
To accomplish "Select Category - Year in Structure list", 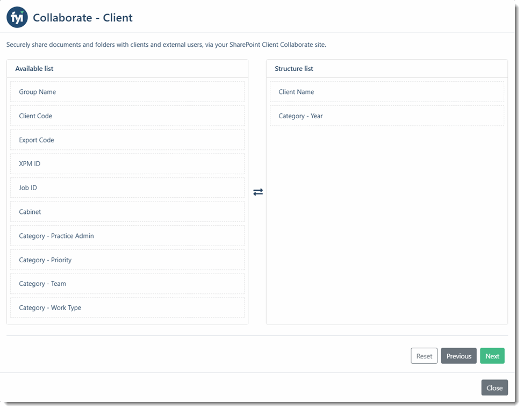I will coord(387,116).
